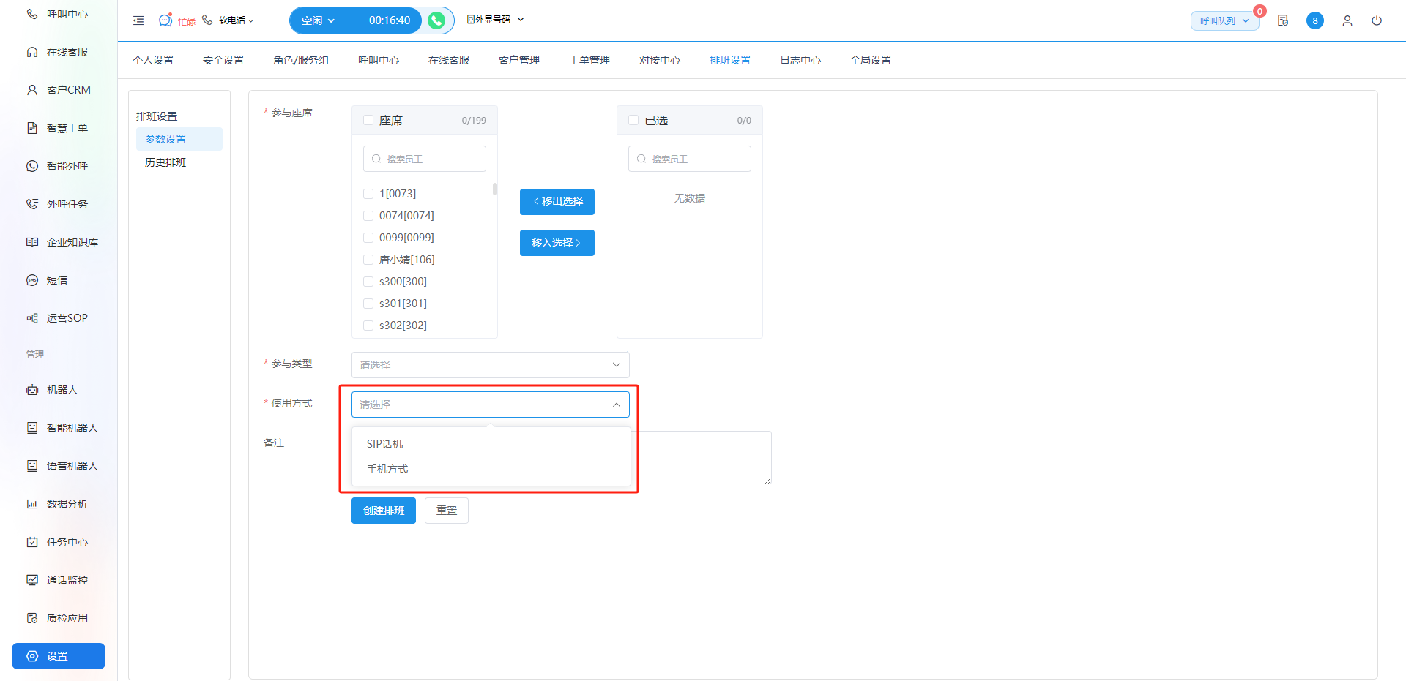1406x681 pixels.
Task: Click the 创建排班 button
Action: [x=384, y=511]
